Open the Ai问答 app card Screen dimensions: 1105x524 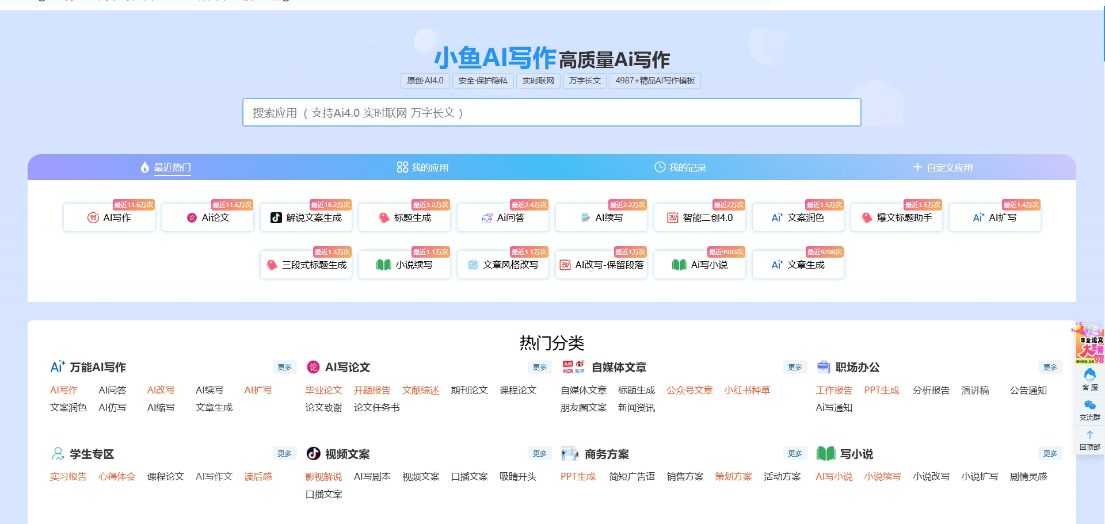pyautogui.click(x=502, y=218)
